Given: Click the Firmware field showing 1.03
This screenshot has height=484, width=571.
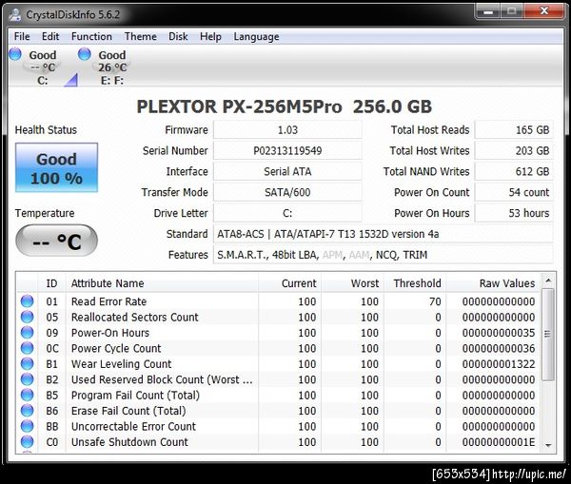Looking at the screenshot, I should click(287, 130).
